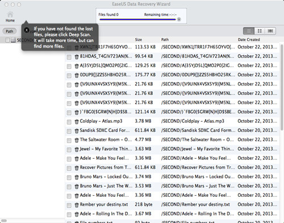Check the 81HDAS_T4GIV723AN file checkbox
This screenshot has height=223, width=284.
click(69, 57)
